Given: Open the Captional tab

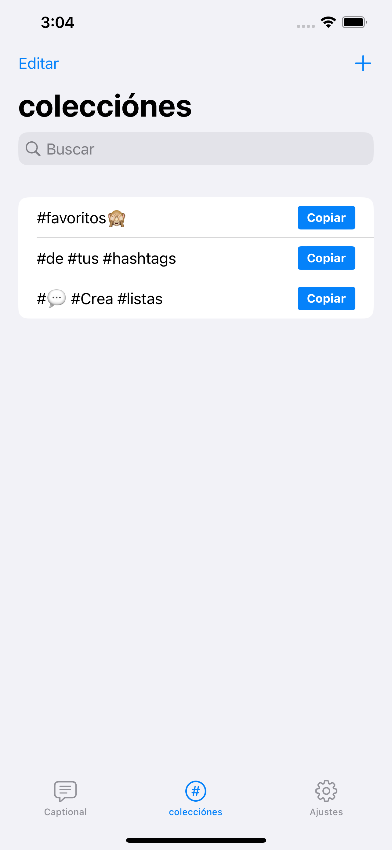Looking at the screenshot, I should pos(66,798).
